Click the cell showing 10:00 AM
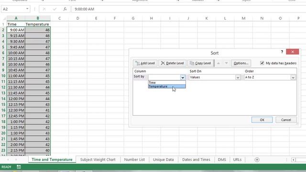306x172 pixels. (16, 53)
